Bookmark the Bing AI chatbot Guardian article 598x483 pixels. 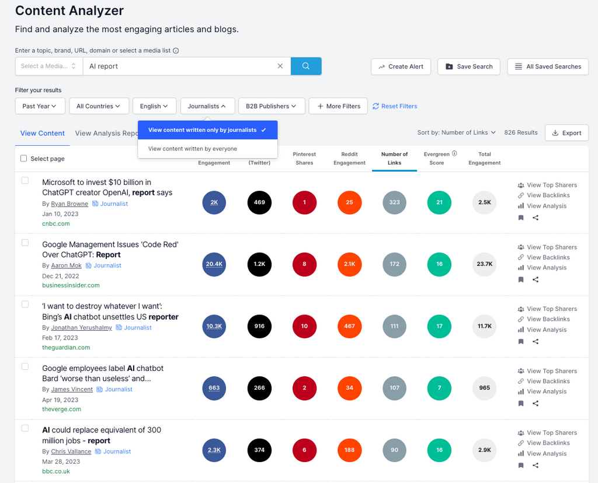tap(521, 341)
